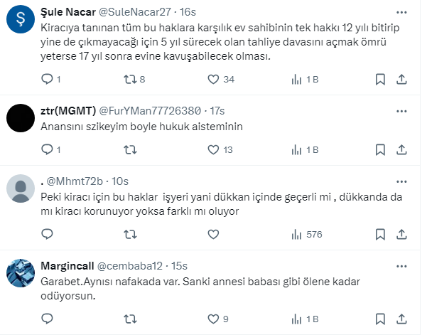Open Margincall's profile picture
Screen dimensions: 427x335
[21, 273]
